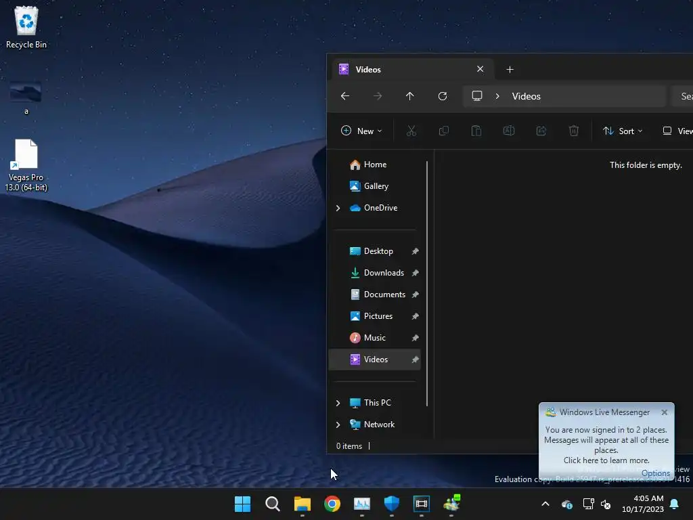Expand the address bar chevron before Videos

(x=497, y=96)
